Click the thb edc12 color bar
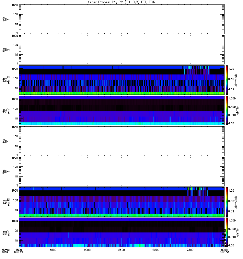This screenshot has width=243, height=259. coord(227,80)
